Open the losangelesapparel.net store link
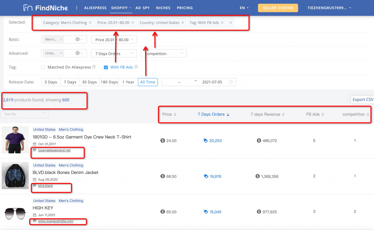 coord(54,150)
